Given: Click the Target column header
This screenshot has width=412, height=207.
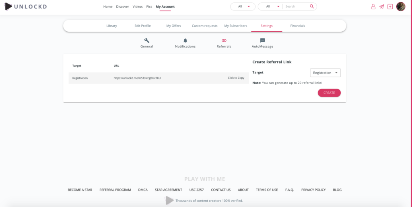Looking at the screenshot, I should coord(77,66).
